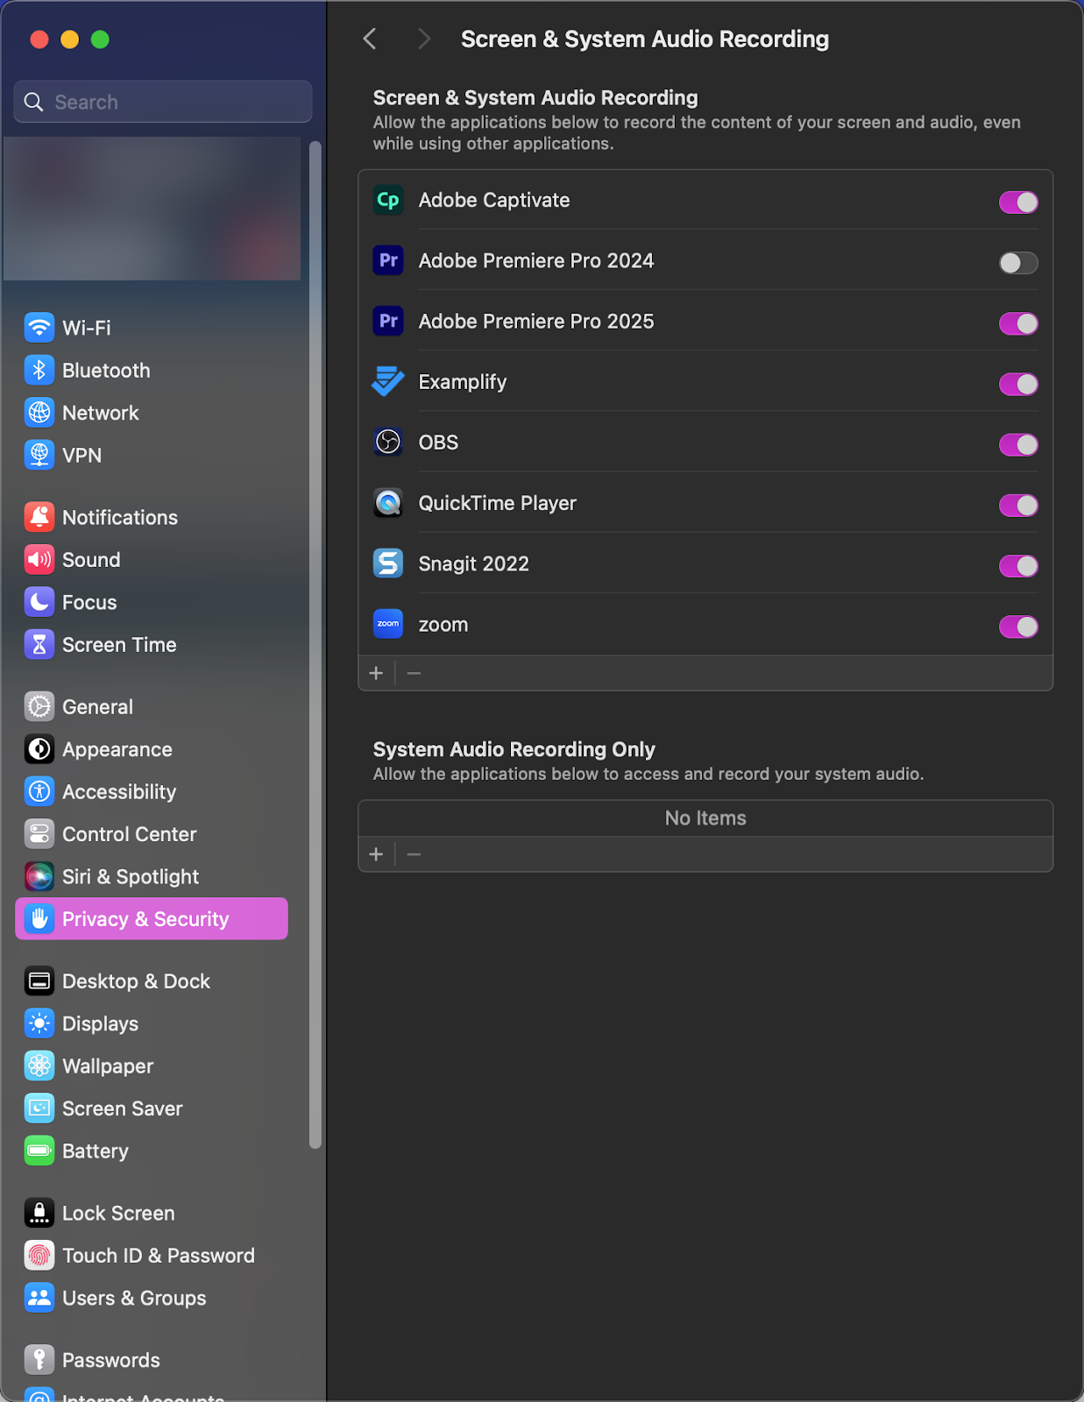This screenshot has width=1084, height=1402.
Task: Click the Control Center icon
Action: click(x=39, y=834)
